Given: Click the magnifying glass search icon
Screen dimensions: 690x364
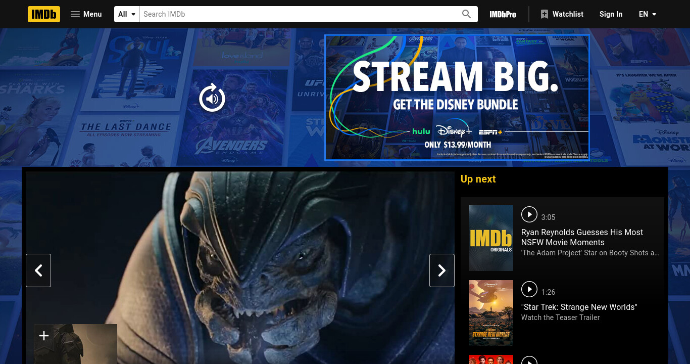Looking at the screenshot, I should tap(467, 14).
